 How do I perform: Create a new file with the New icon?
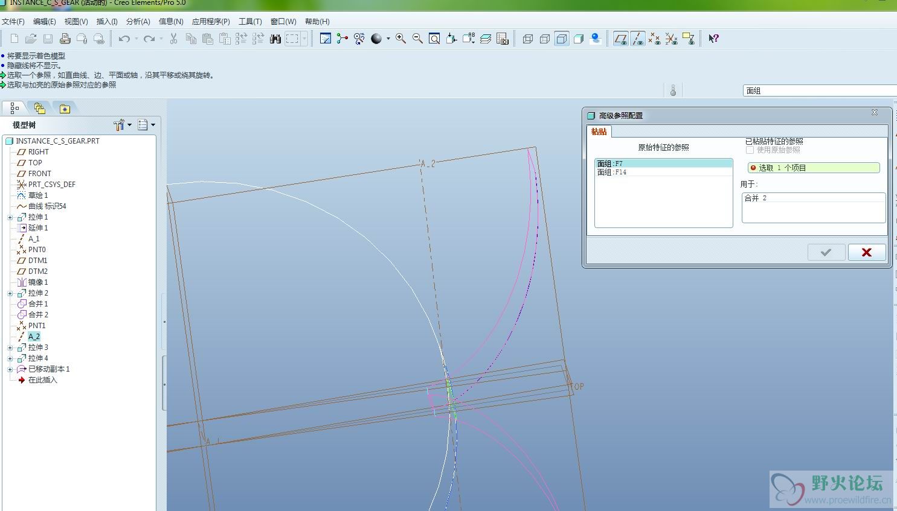coord(14,39)
